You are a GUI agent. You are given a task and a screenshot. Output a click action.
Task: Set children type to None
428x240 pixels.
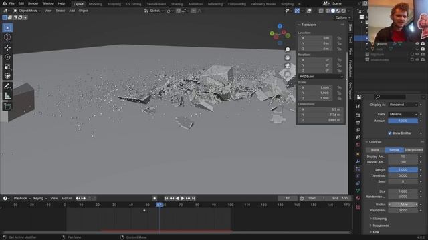[x=375, y=150]
